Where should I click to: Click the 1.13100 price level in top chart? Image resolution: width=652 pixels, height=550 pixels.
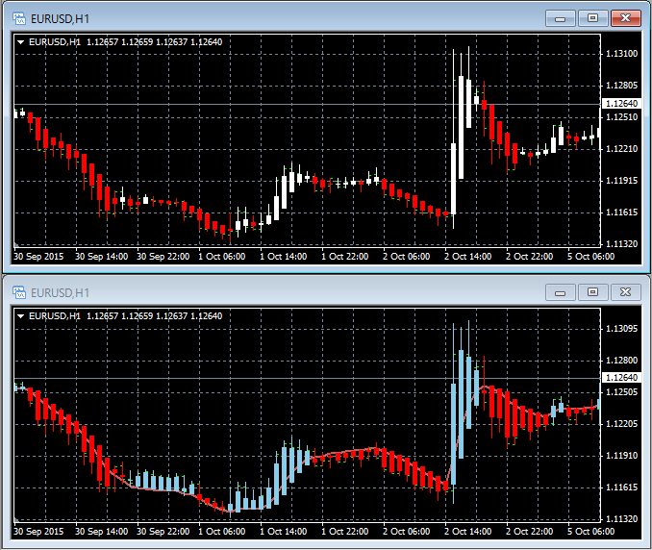pyautogui.click(x=621, y=54)
